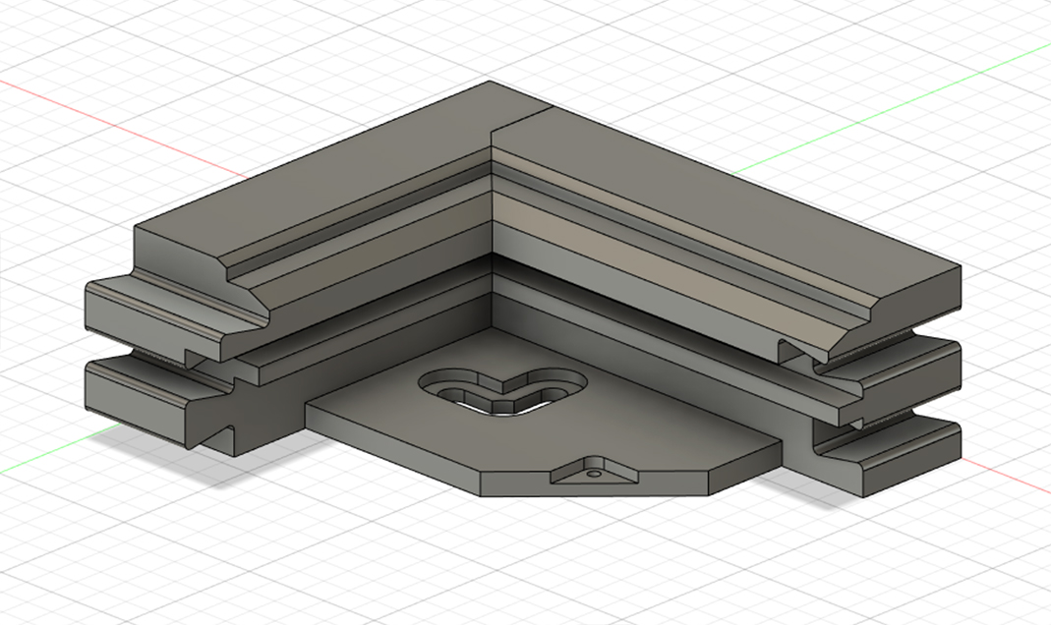Screen dimensions: 1051x625
Task: Select the triangular boss on the plate's front edge
Action: point(594,471)
